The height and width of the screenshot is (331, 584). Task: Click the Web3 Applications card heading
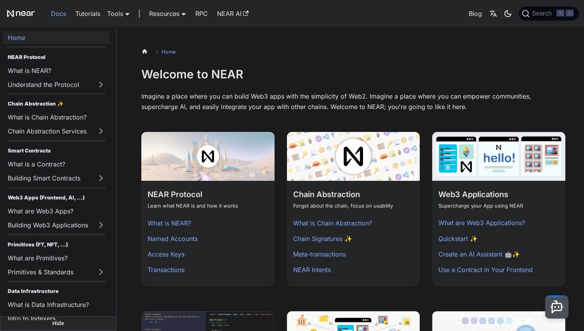point(473,194)
